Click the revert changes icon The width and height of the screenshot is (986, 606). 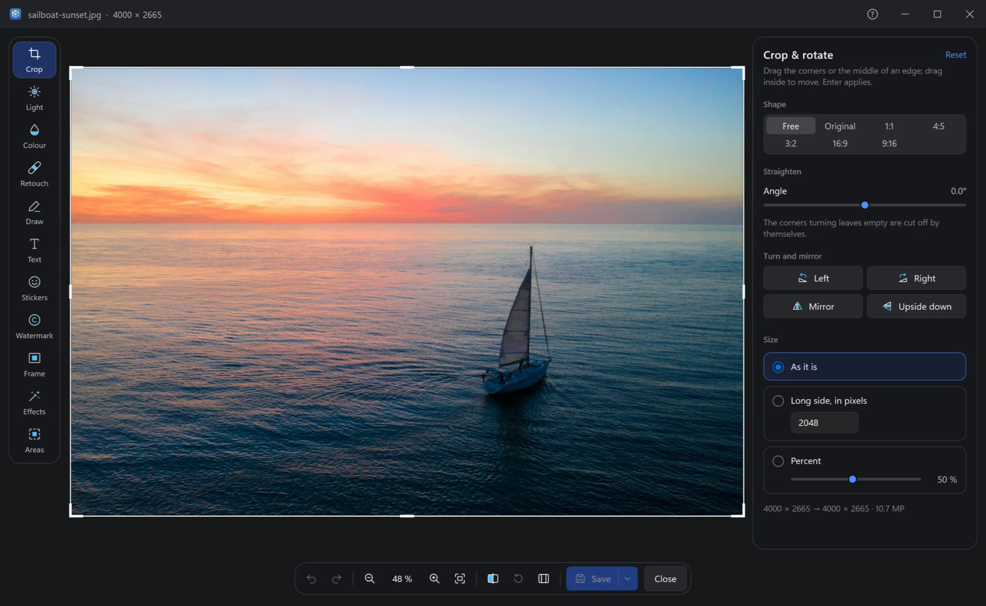pyautogui.click(x=518, y=578)
